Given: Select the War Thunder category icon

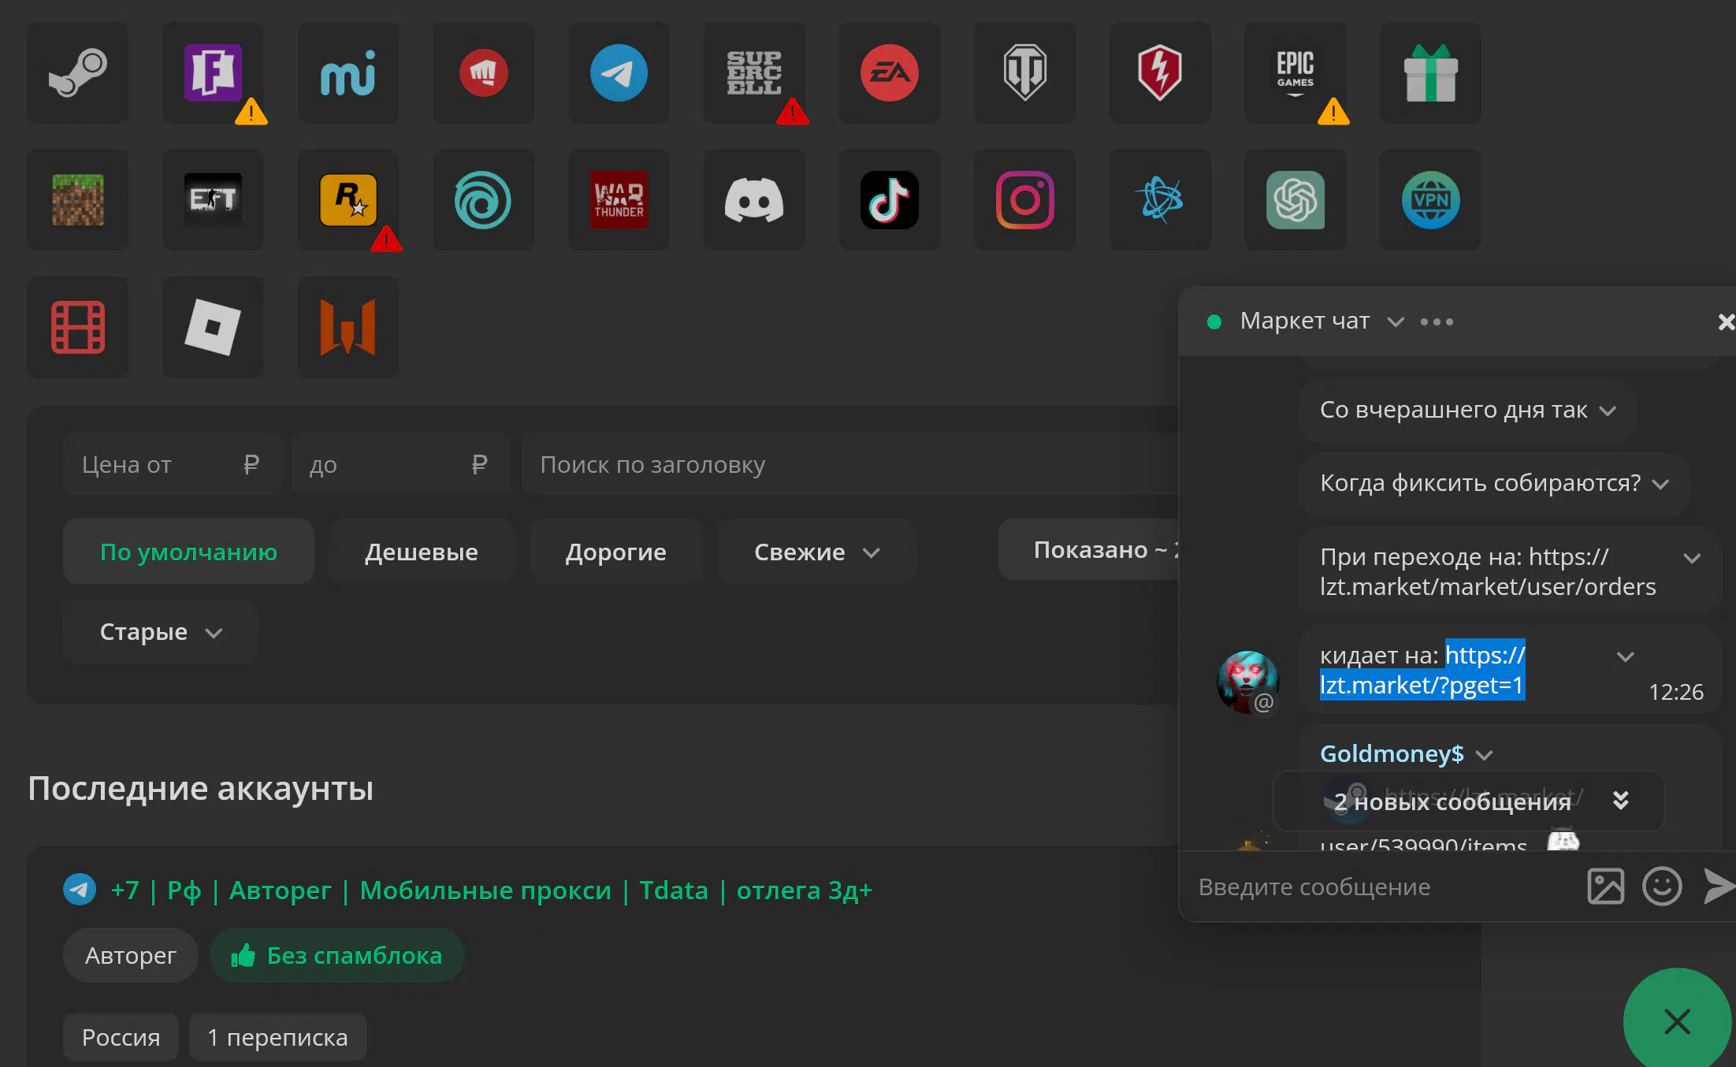Looking at the screenshot, I should [619, 200].
